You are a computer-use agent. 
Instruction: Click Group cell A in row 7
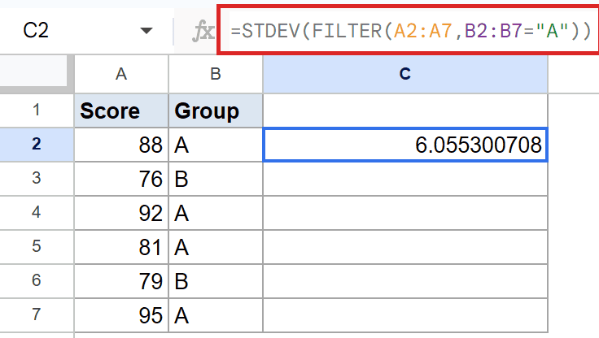pos(216,315)
